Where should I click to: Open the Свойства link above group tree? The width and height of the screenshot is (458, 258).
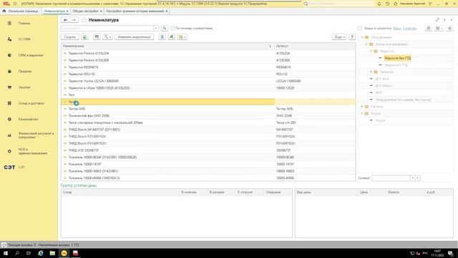click(410, 29)
